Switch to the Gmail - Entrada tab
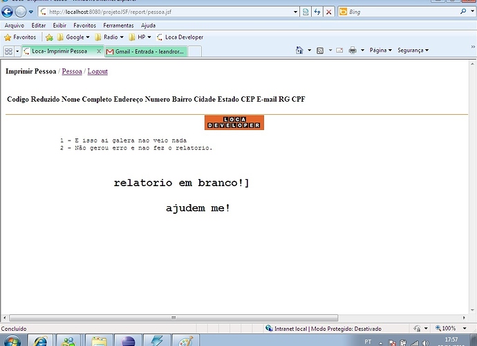The width and height of the screenshot is (477, 346). point(146,51)
